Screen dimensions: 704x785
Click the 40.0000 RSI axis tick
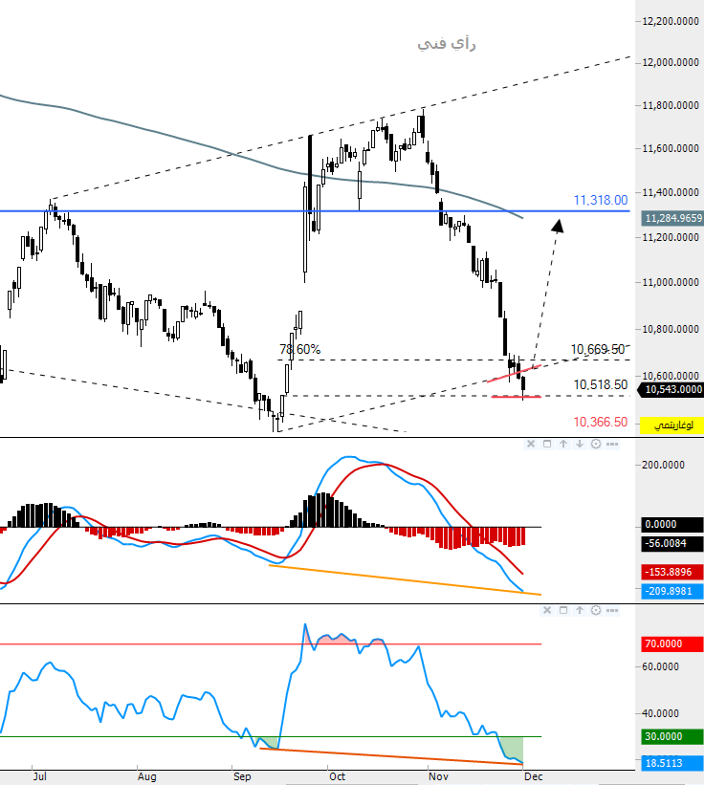(x=660, y=713)
